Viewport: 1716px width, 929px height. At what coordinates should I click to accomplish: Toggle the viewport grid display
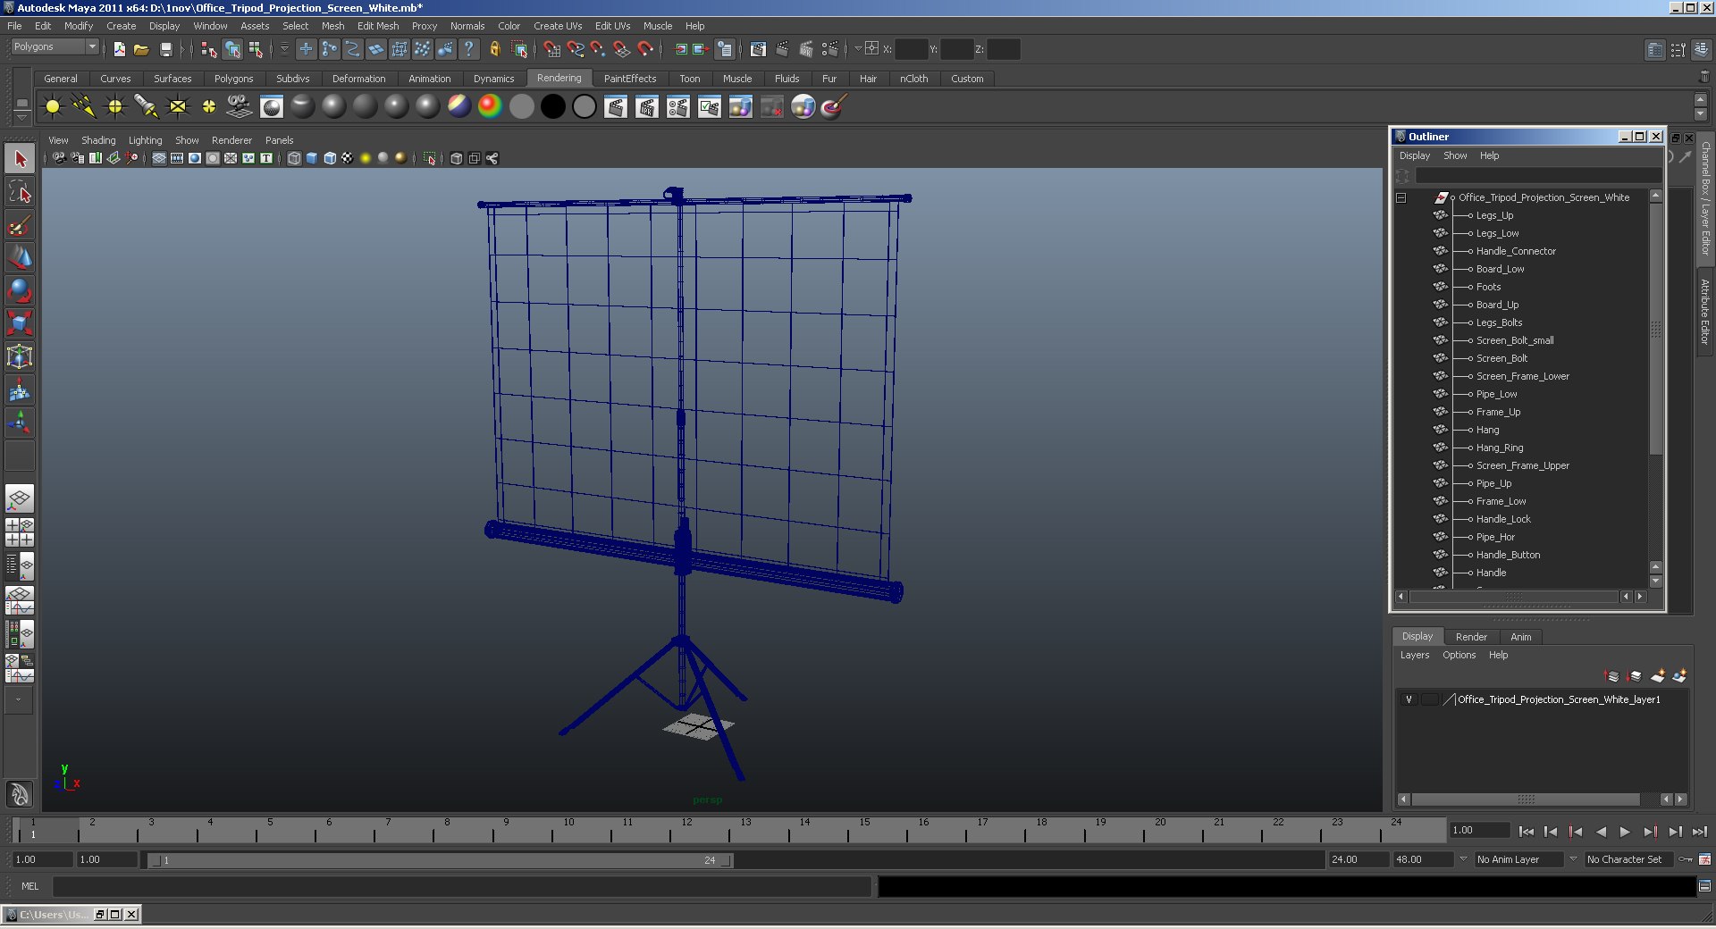[159, 158]
